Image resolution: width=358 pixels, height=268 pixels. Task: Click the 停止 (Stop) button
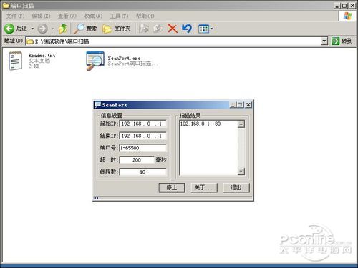pyautogui.click(x=172, y=187)
